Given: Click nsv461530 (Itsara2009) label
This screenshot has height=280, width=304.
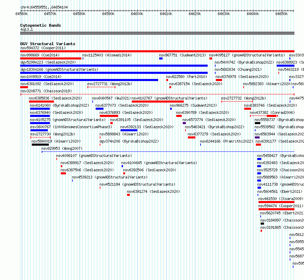Looking at the screenshot, I should coord(281,199).
